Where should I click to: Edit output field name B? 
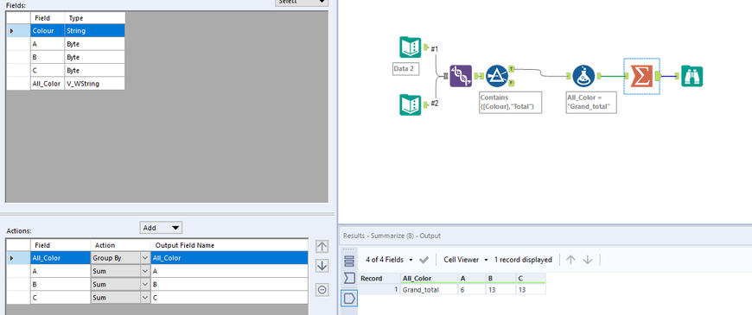(229, 284)
